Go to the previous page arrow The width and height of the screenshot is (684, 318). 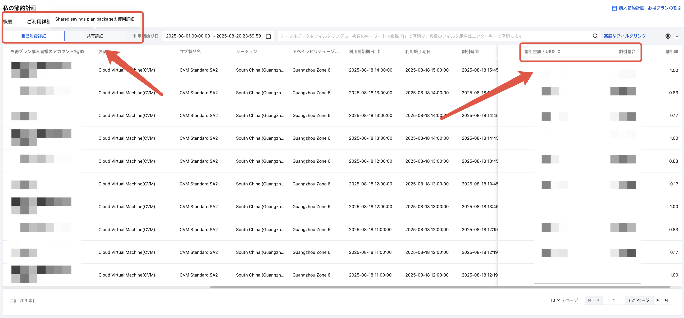point(598,300)
